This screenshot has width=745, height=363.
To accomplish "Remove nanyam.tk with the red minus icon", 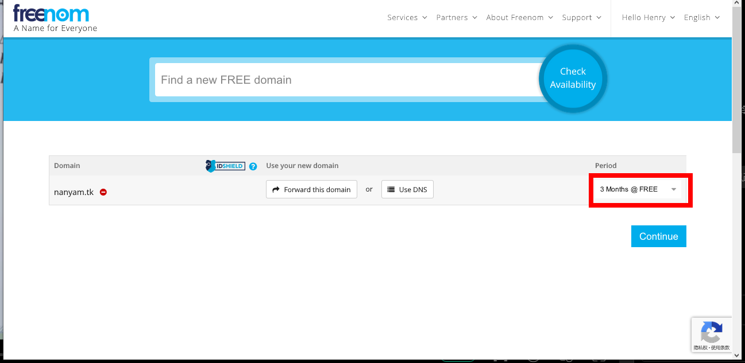I will [103, 192].
